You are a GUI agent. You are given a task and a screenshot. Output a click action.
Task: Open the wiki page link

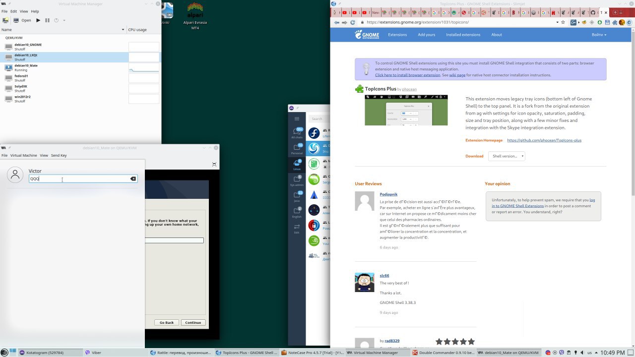[457, 75]
